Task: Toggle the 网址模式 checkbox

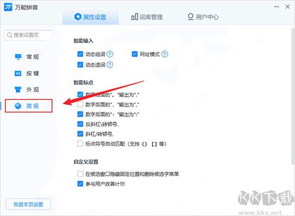Action: tap(135, 54)
